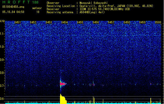Select the A504HB(yagi 4el) antenna text
Screen dimensions: 164x104
click(92, 12)
